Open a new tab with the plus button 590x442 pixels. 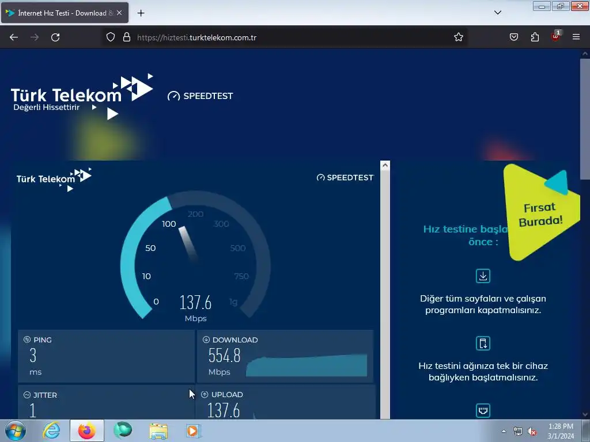[x=141, y=13]
